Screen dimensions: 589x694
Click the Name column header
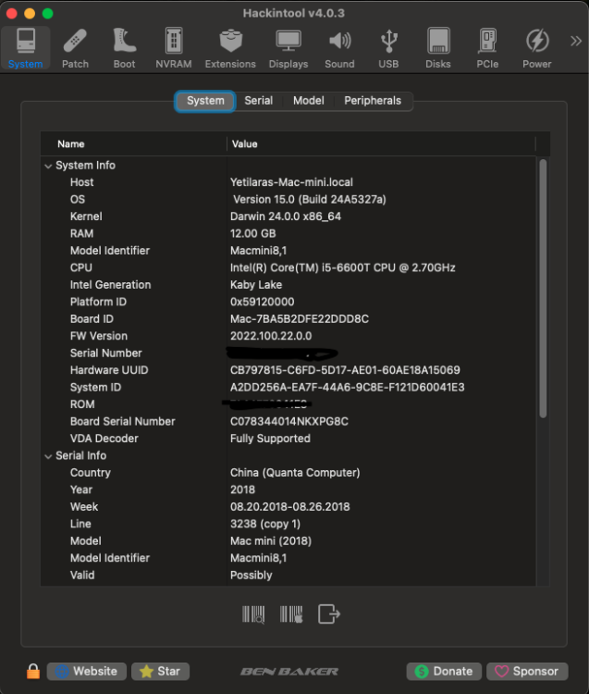[x=71, y=143]
